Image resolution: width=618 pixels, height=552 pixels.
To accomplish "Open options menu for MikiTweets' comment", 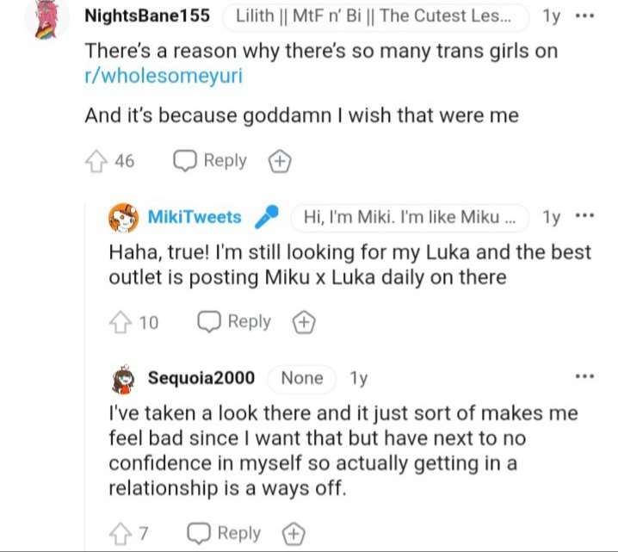I will tap(584, 216).
